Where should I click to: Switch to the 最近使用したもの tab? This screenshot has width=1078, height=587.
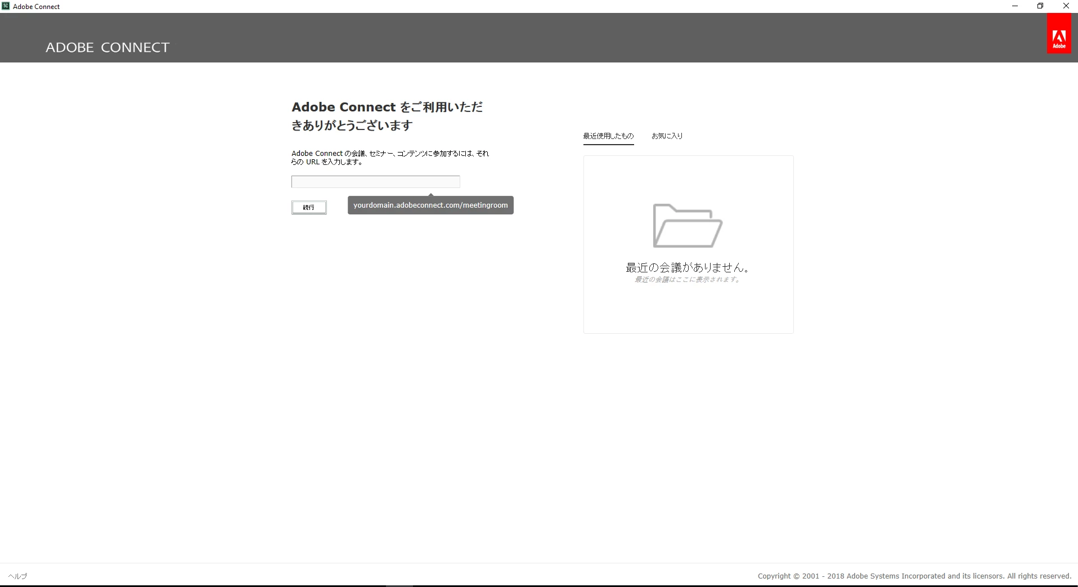click(x=608, y=136)
